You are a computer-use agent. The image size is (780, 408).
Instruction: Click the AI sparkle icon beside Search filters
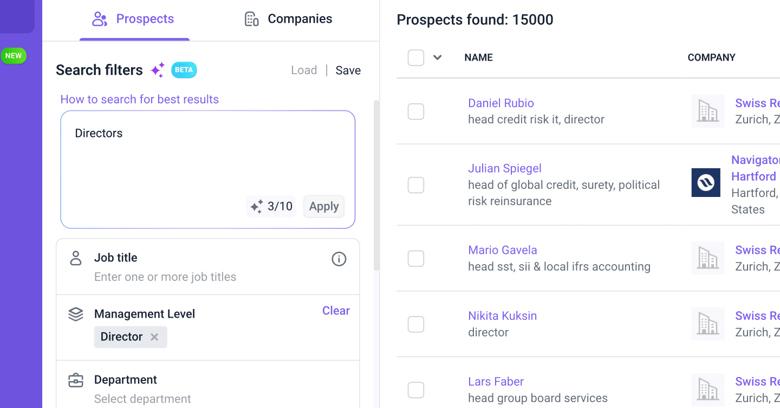[158, 70]
